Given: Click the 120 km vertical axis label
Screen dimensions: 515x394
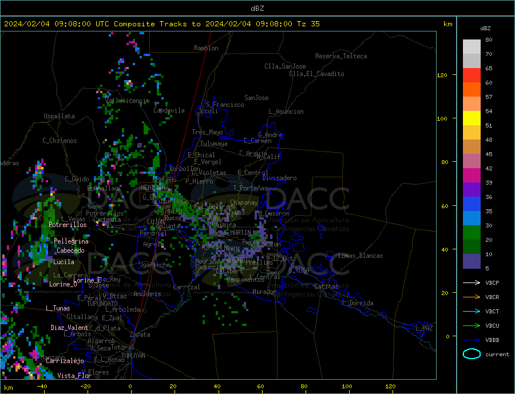Looking at the screenshot, I should (x=442, y=75).
